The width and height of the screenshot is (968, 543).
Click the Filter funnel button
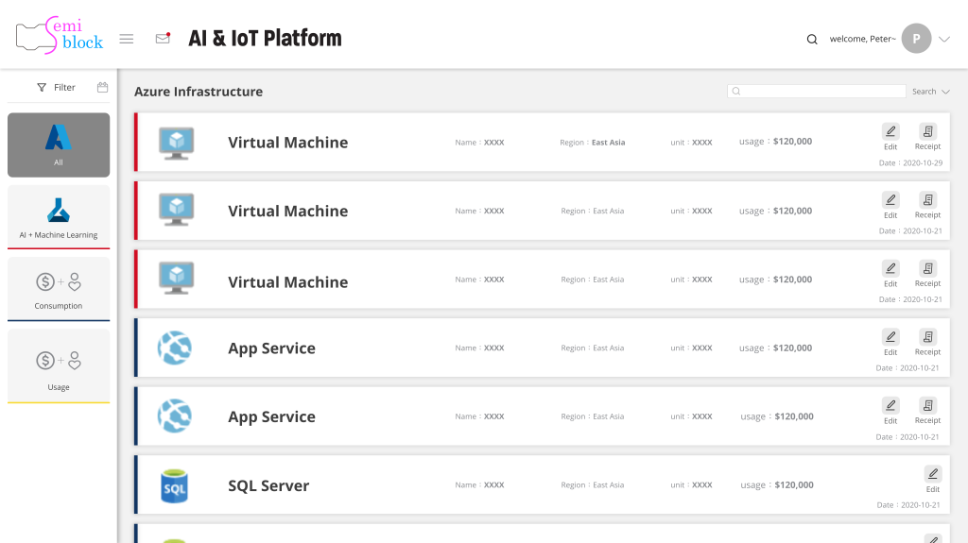click(56, 88)
